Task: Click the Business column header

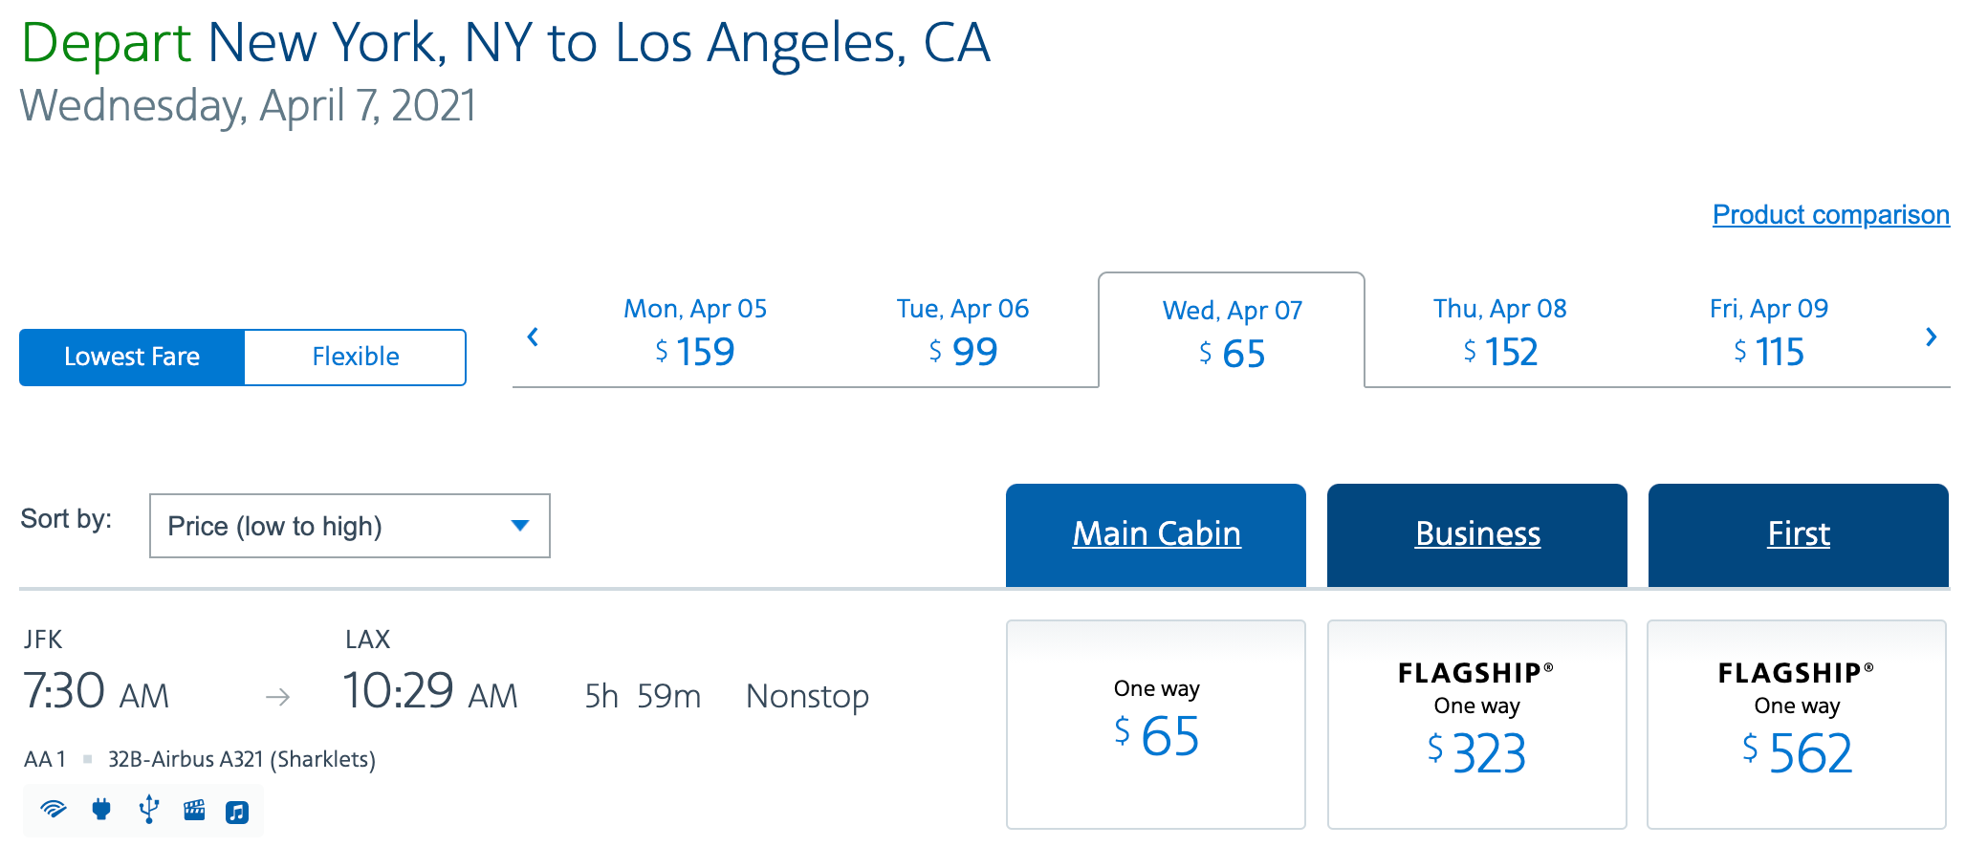Action: [x=1477, y=533]
